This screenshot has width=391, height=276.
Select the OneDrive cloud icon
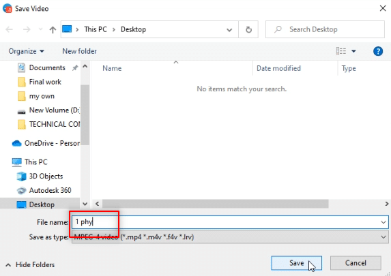click(x=16, y=144)
